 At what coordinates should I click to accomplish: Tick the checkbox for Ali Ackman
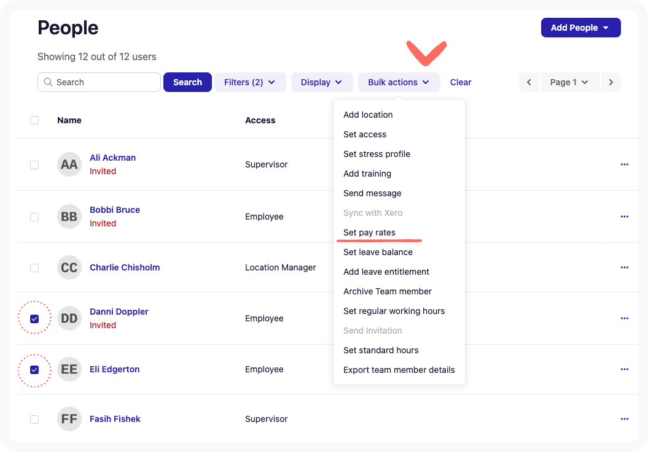tap(34, 165)
